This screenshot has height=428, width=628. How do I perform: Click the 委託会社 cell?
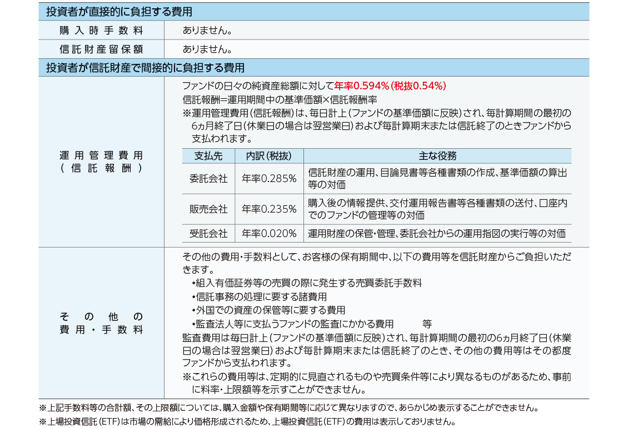tap(208, 179)
